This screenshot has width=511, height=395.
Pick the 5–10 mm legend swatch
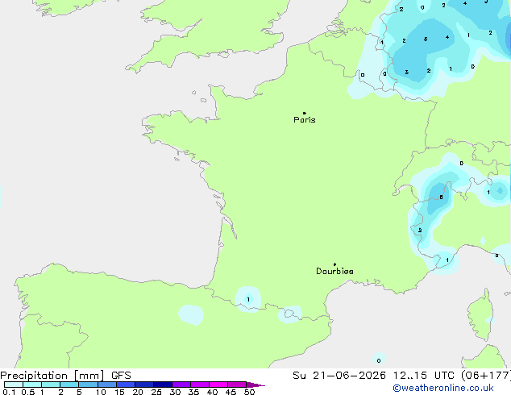pyautogui.click(x=88, y=385)
